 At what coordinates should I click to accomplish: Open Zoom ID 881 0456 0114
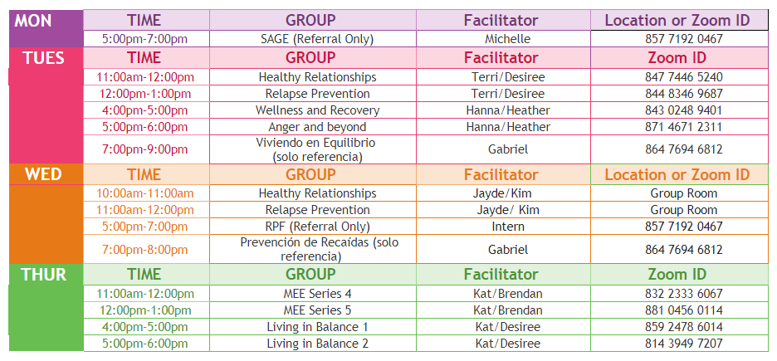tap(683, 310)
